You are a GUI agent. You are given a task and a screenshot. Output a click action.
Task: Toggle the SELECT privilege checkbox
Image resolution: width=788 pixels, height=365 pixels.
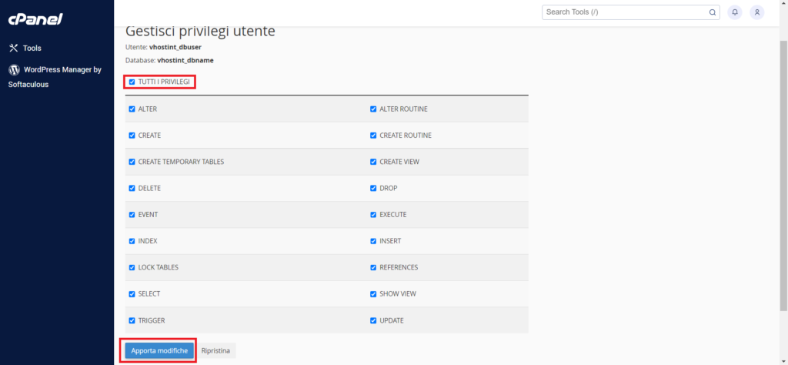132,293
